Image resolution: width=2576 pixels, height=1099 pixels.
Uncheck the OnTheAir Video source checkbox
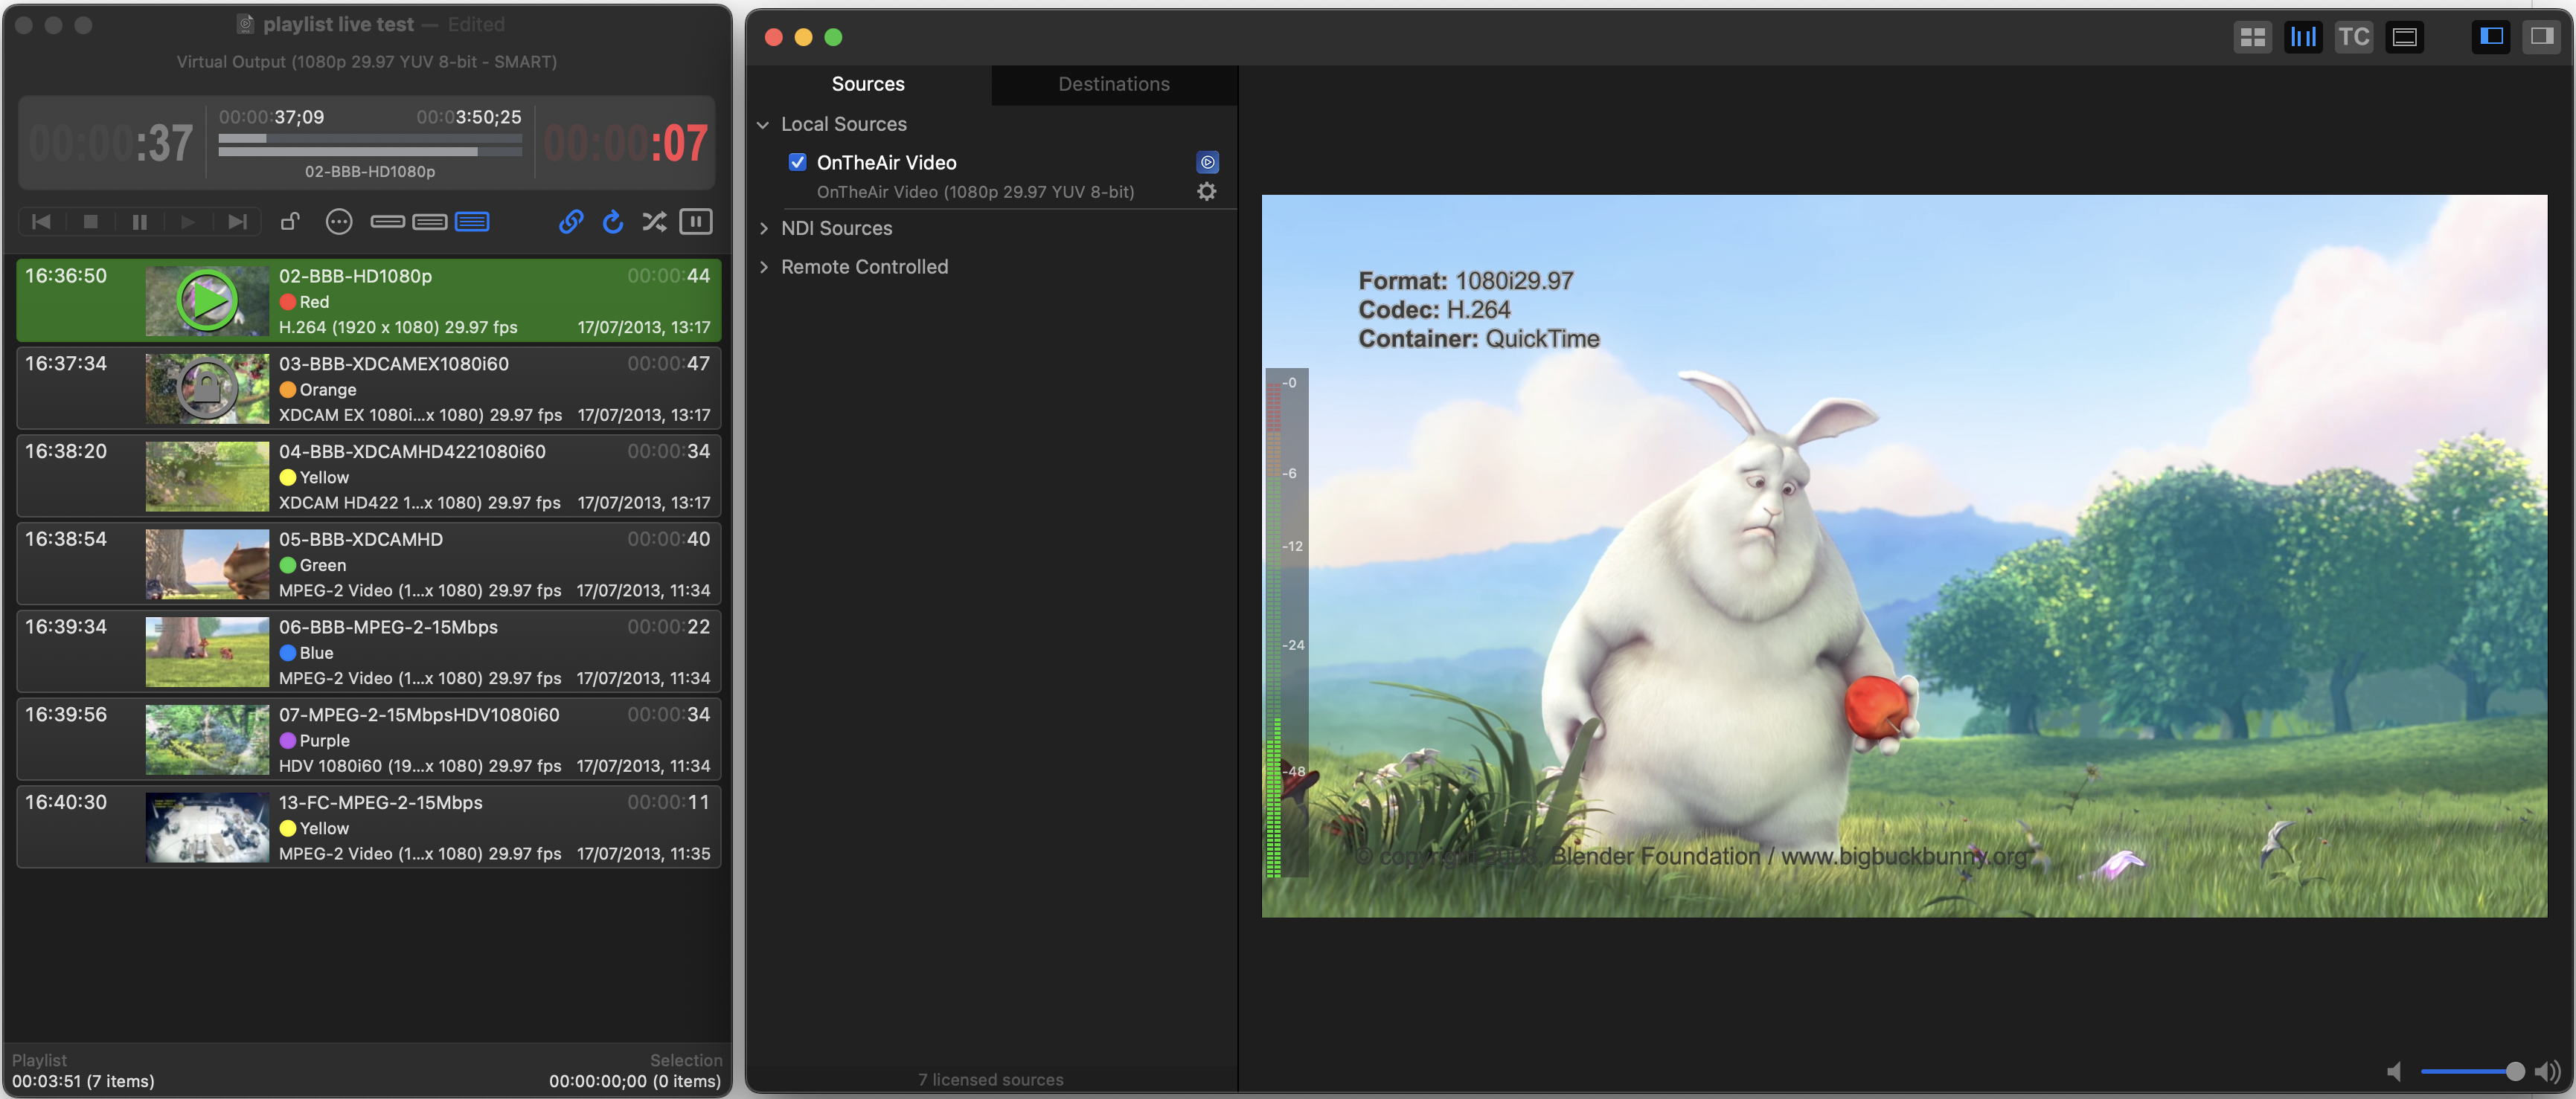coord(797,162)
